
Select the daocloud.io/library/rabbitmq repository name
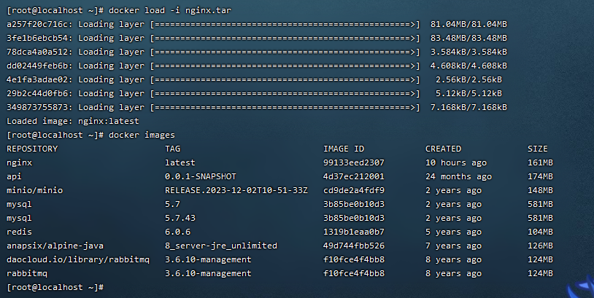point(78,260)
